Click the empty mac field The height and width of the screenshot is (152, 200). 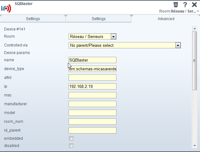pos(92,95)
